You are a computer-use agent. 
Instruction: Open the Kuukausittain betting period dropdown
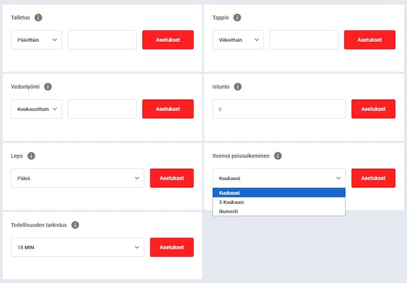coord(37,109)
